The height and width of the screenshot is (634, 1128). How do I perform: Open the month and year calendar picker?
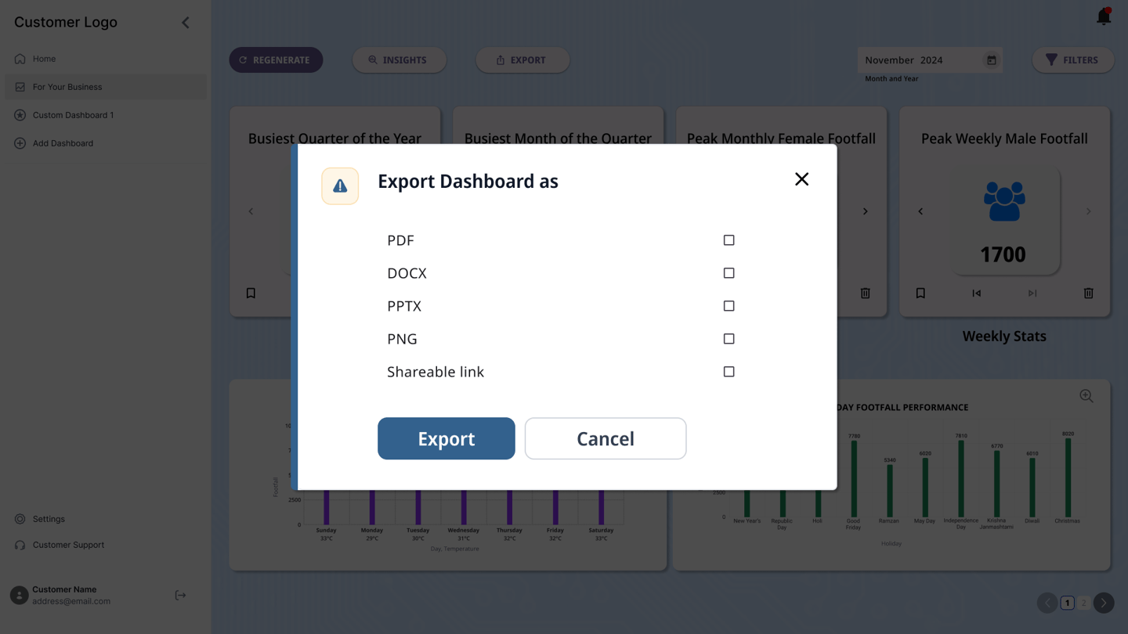(x=991, y=60)
